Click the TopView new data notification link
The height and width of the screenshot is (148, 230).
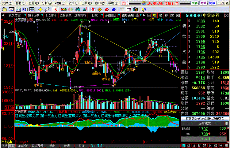click(x=205, y=118)
